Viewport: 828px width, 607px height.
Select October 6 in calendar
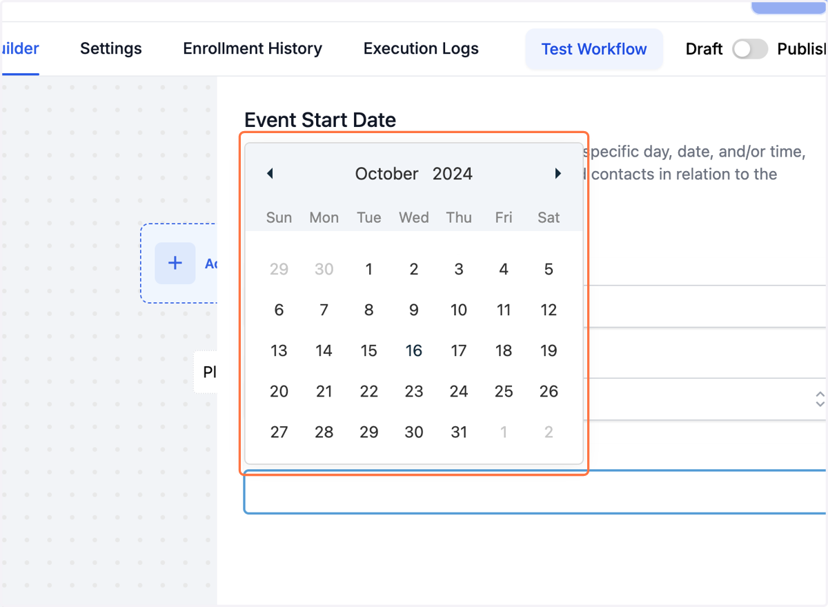point(279,310)
